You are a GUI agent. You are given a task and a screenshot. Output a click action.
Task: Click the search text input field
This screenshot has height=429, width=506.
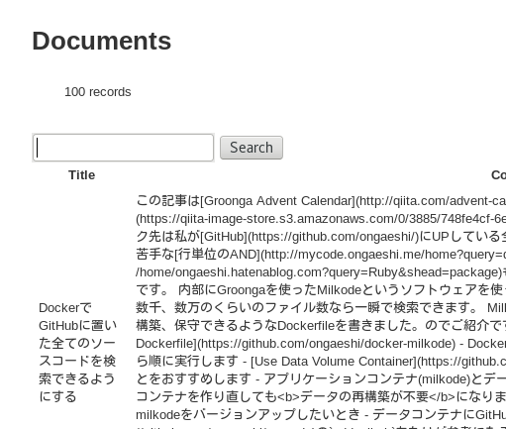(x=123, y=148)
